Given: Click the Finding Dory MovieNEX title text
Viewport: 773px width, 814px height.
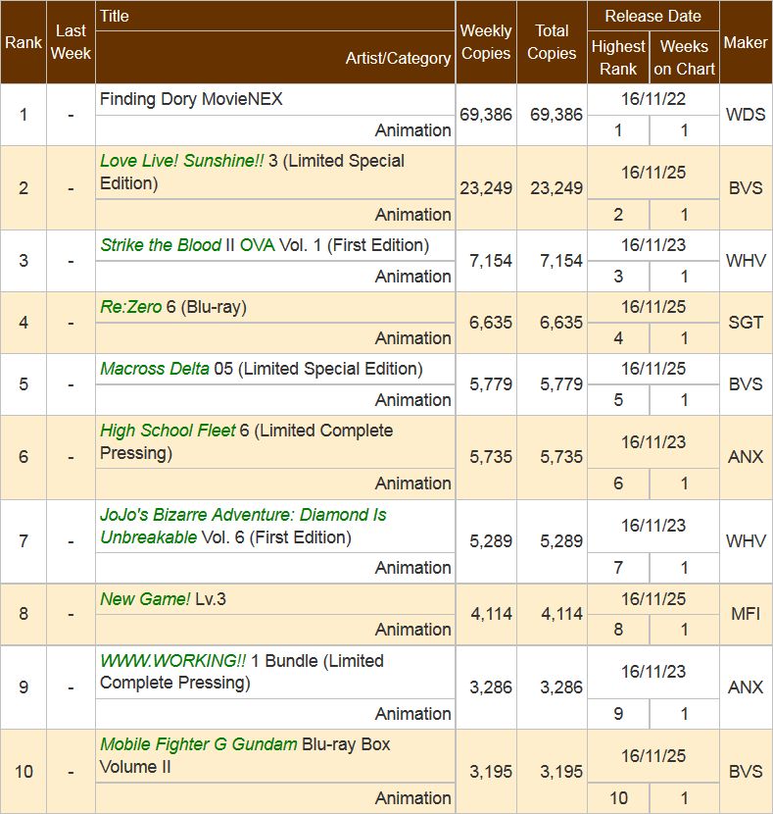Looking at the screenshot, I should pyautogui.click(x=191, y=99).
